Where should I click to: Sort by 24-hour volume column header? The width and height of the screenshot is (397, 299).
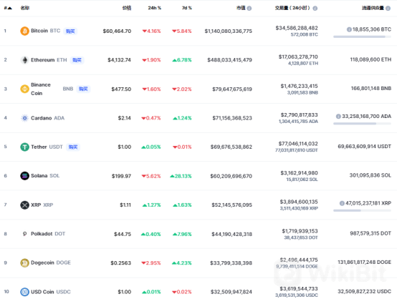click(x=292, y=8)
